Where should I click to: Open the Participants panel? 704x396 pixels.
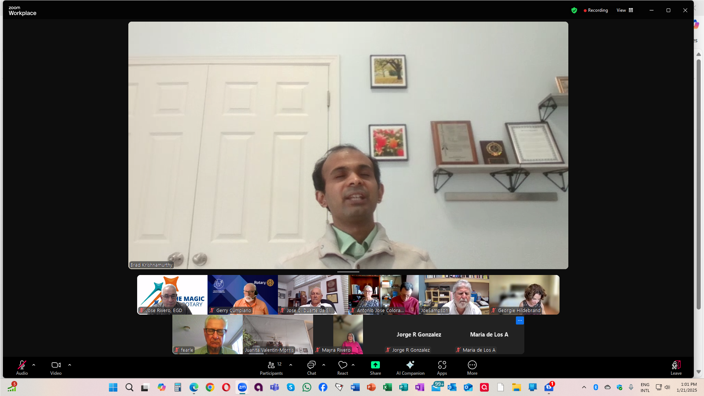tap(271, 367)
